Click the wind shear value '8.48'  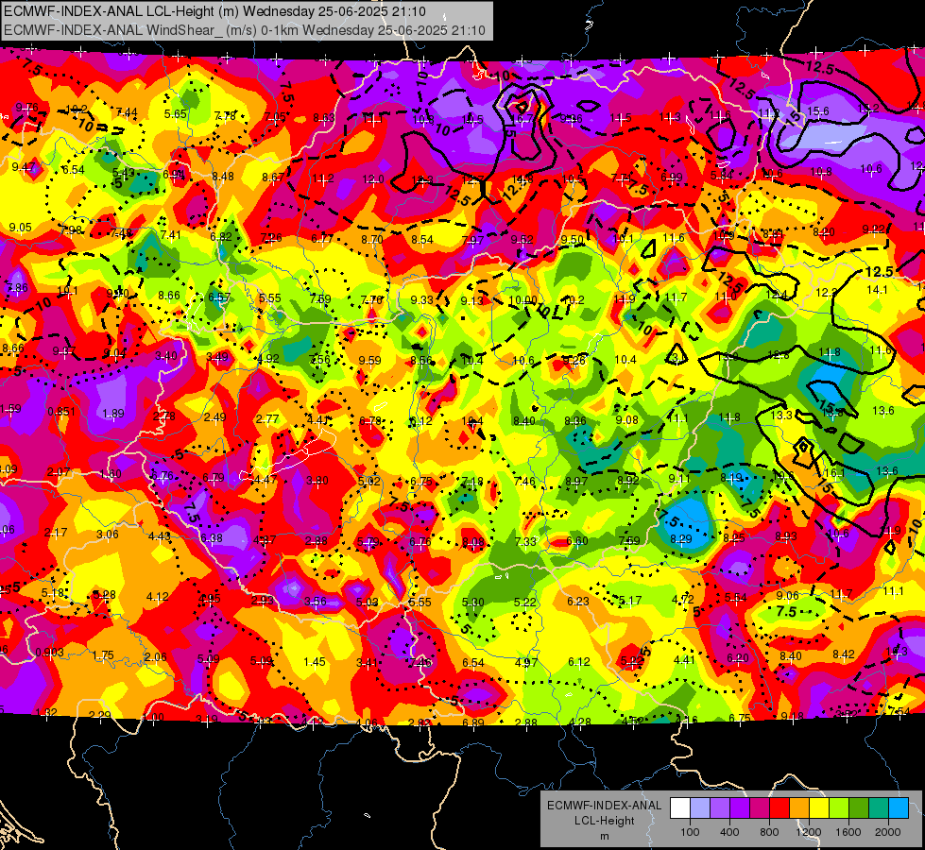point(223,177)
